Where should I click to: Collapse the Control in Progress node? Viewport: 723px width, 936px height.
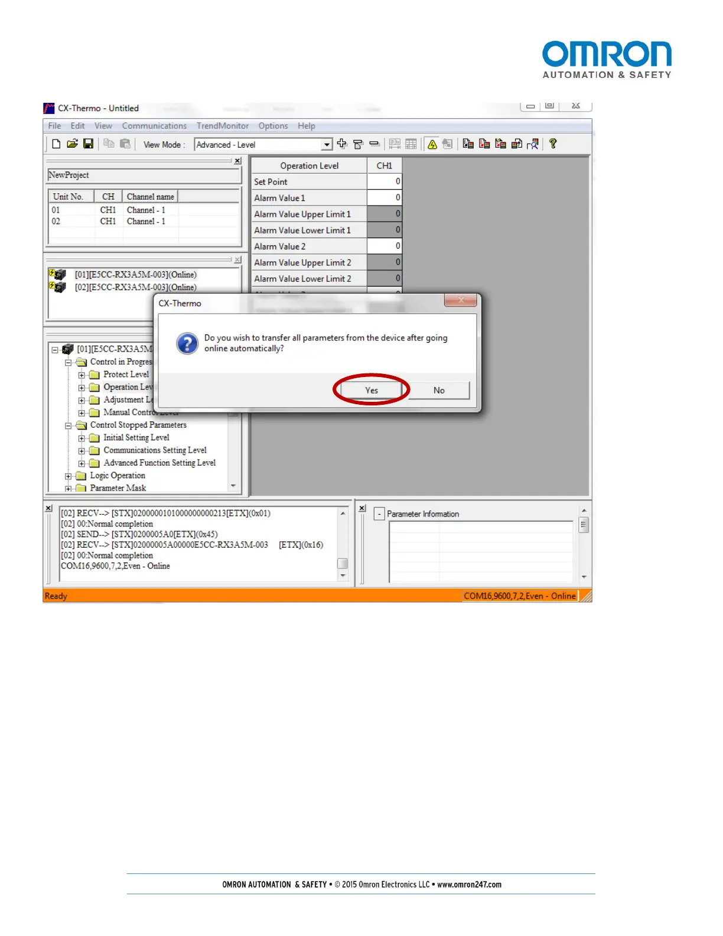click(69, 362)
